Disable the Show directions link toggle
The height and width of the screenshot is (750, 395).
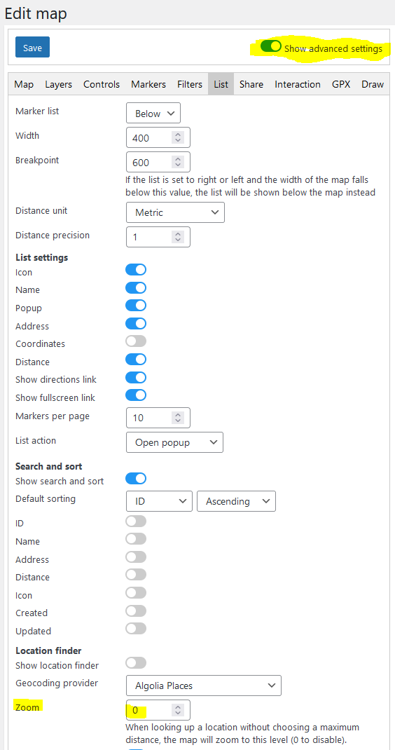136,377
